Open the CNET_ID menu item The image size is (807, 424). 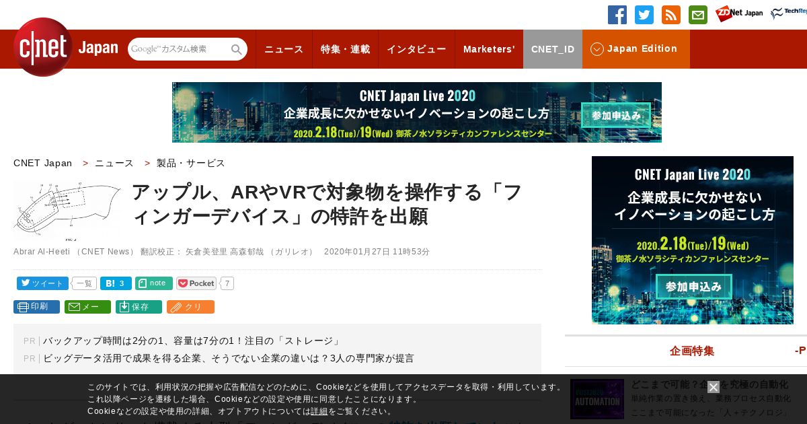[553, 49]
